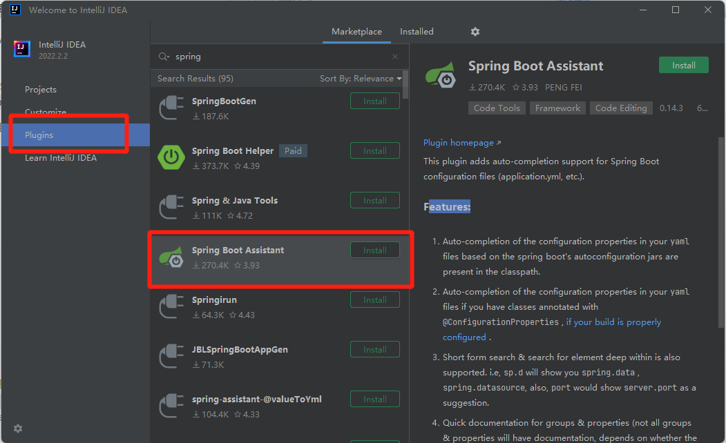Click the Paid badge on Spring Boot Helper

[x=293, y=150]
